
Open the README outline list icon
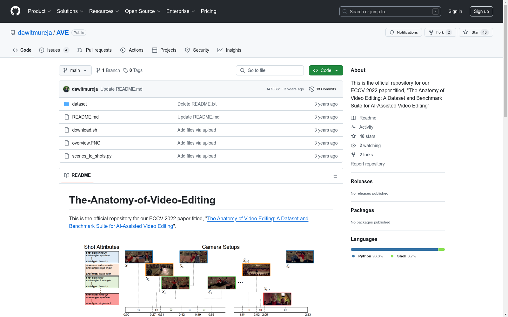(x=335, y=176)
